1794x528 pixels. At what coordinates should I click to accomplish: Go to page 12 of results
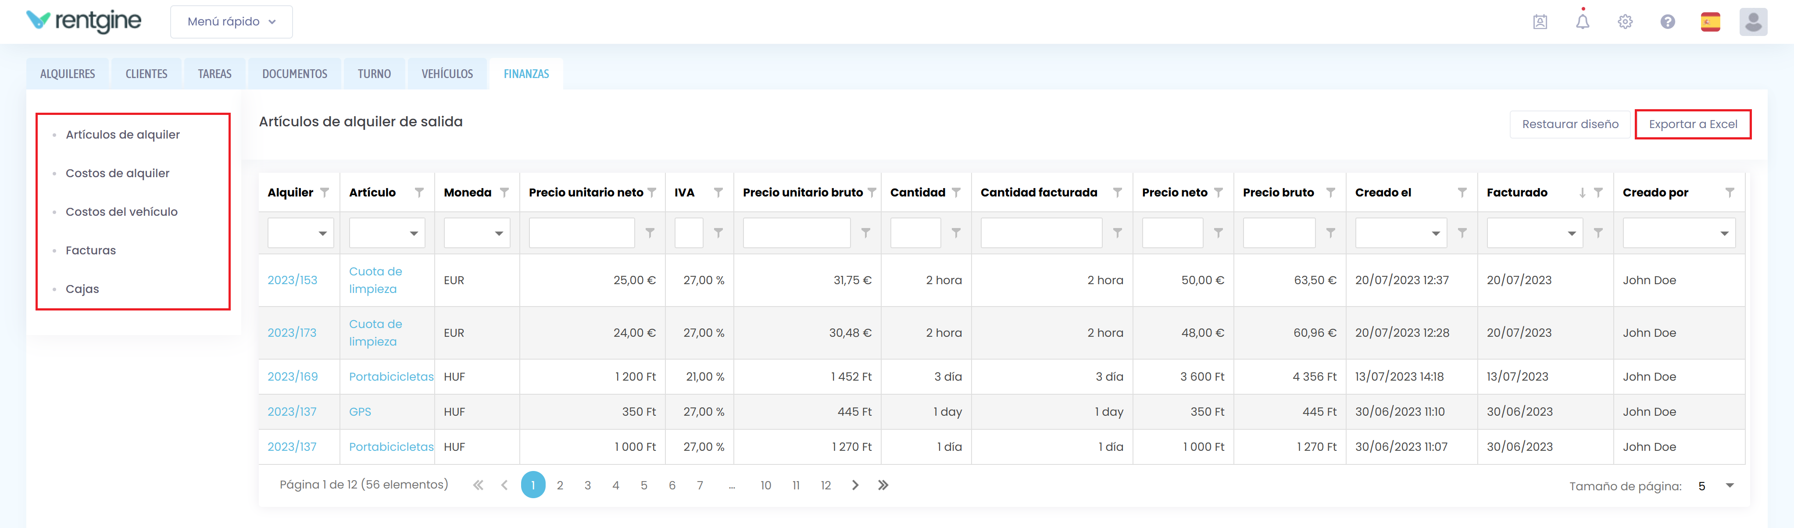pyautogui.click(x=825, y=485)
